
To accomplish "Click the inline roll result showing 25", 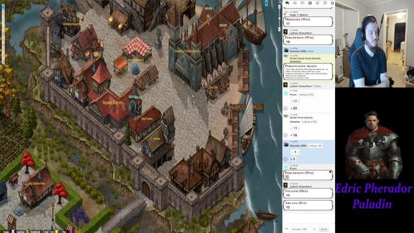I will pos(295,101).
